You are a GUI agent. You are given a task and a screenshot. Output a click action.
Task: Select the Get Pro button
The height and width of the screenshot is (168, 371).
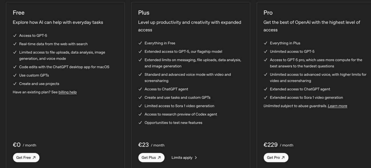[276, 157]
